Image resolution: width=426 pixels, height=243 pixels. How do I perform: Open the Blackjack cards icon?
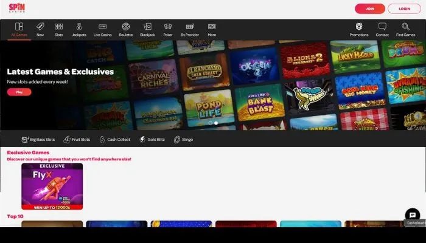pyautogui.click(x=147, y=26)
